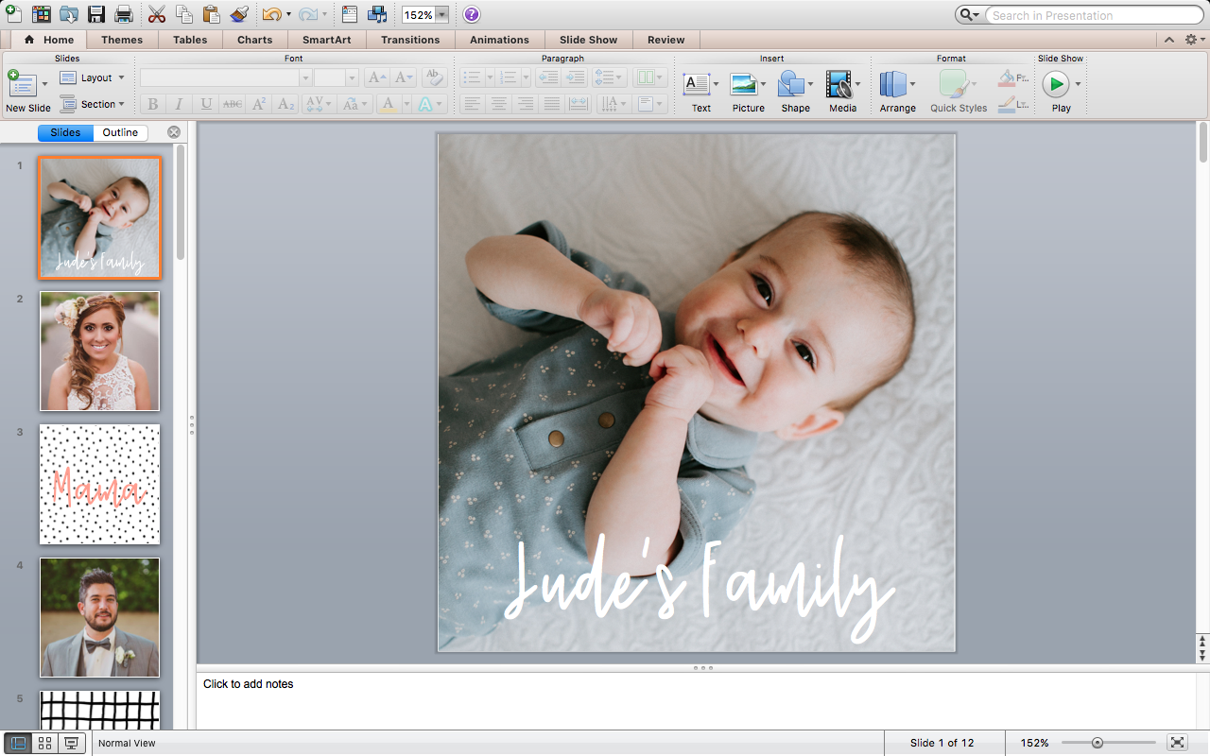
Task: Increase the font size
Action: 376,77
